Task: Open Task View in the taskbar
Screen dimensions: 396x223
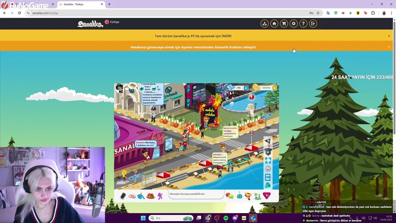Action: coord(199,218)
